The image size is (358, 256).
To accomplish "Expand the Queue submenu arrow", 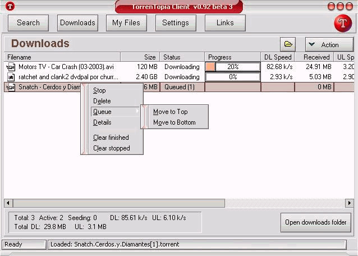I will (x=137, y=111).
